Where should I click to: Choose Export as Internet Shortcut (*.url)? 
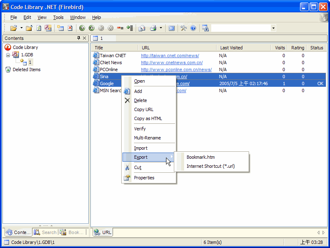212,166
